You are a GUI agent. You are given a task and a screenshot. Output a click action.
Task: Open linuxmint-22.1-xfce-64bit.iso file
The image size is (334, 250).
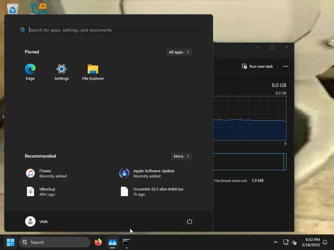[x=152, y=191]
